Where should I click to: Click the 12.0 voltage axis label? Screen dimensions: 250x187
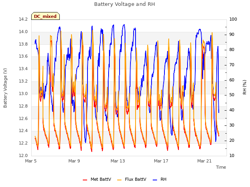(23, 156)
